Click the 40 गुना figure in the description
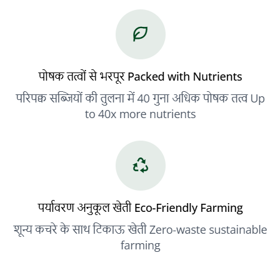 (153, 98)
